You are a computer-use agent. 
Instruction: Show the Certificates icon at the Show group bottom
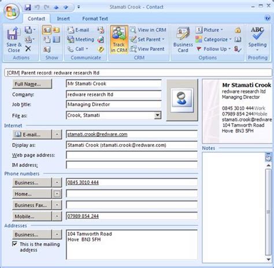(x=47, y=49)
